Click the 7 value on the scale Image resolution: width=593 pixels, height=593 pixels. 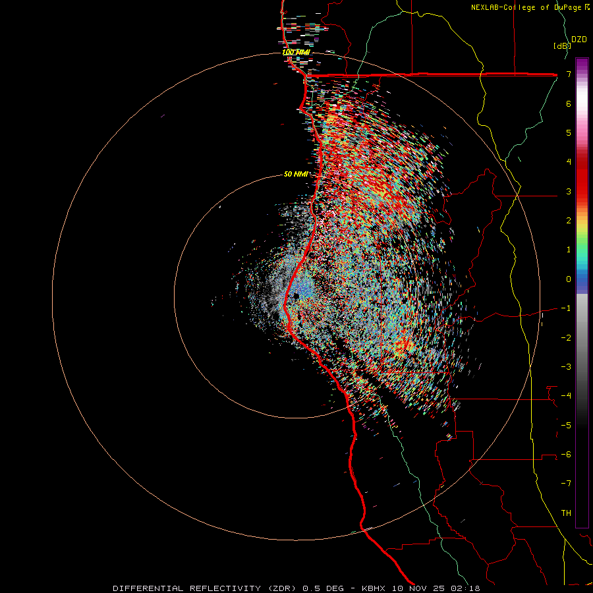tap(569, 74)
